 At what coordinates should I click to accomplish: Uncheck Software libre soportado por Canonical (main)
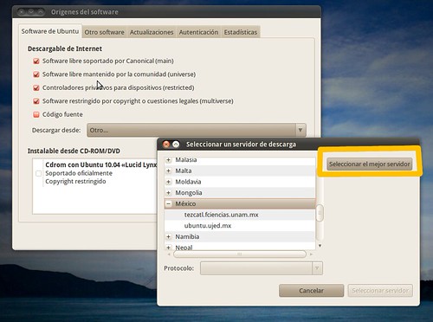pos(36,61)
